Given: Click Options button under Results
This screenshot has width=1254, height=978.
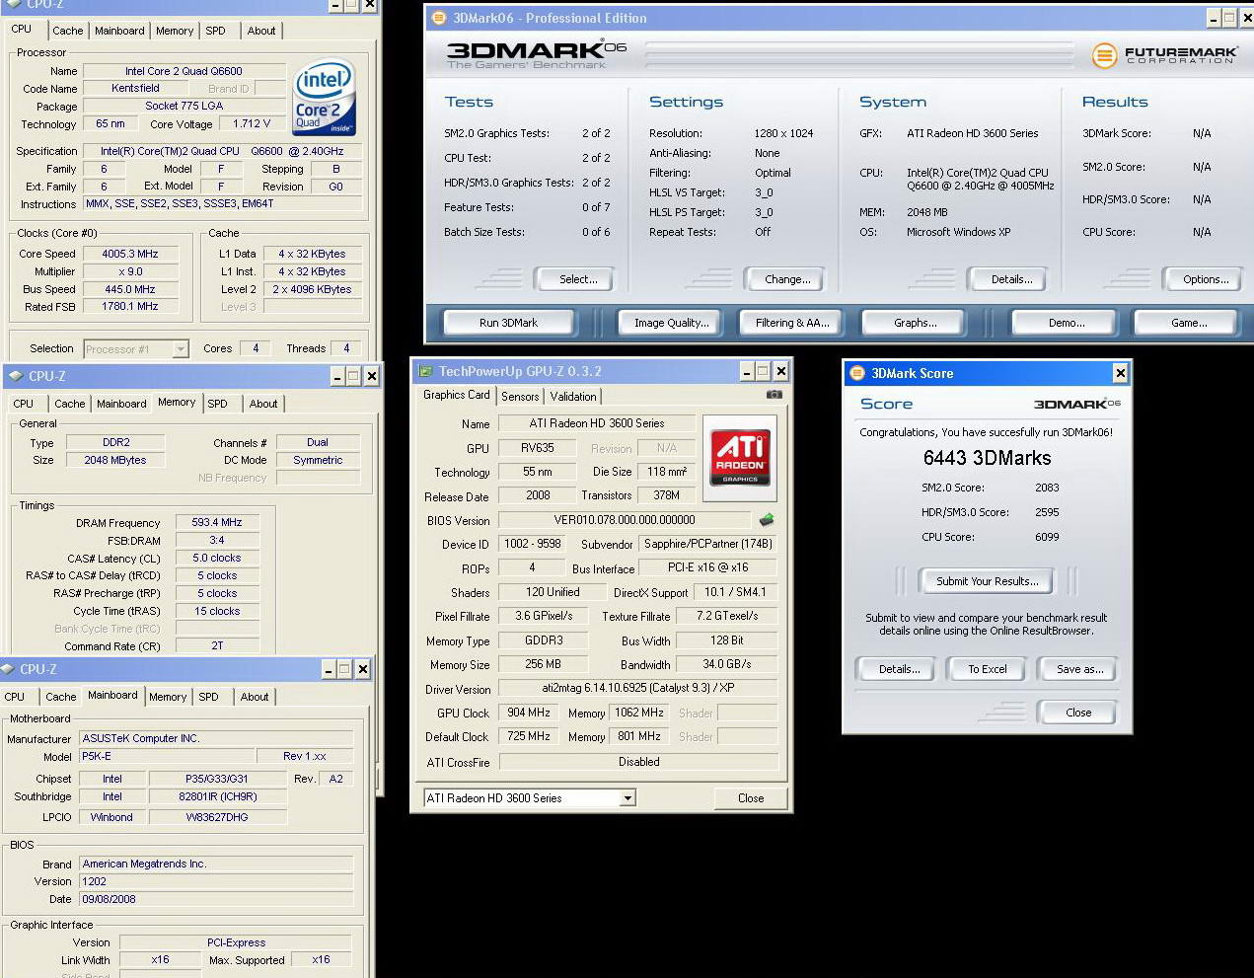Looking at the screenshot, I should (x=1205, y=279).
